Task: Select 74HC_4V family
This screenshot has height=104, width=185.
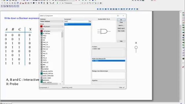Action: tap(45, 44)
